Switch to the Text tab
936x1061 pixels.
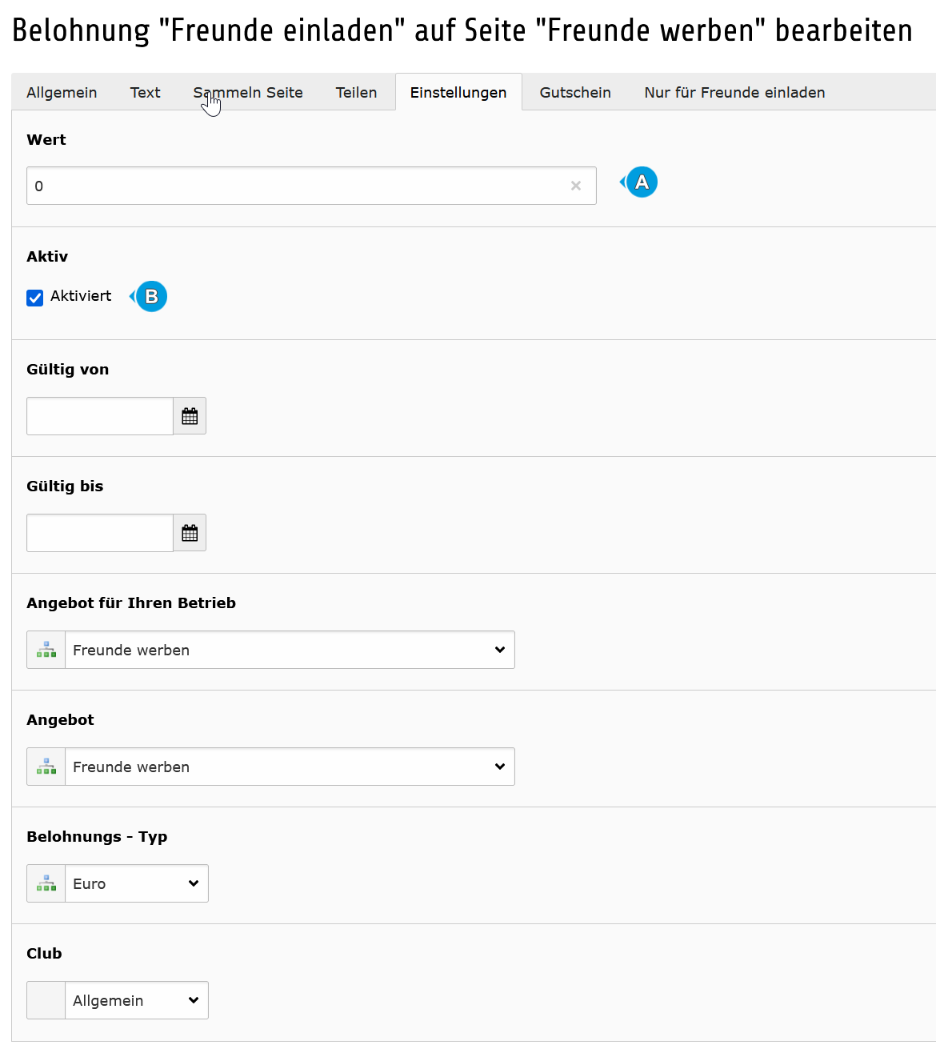145,92
